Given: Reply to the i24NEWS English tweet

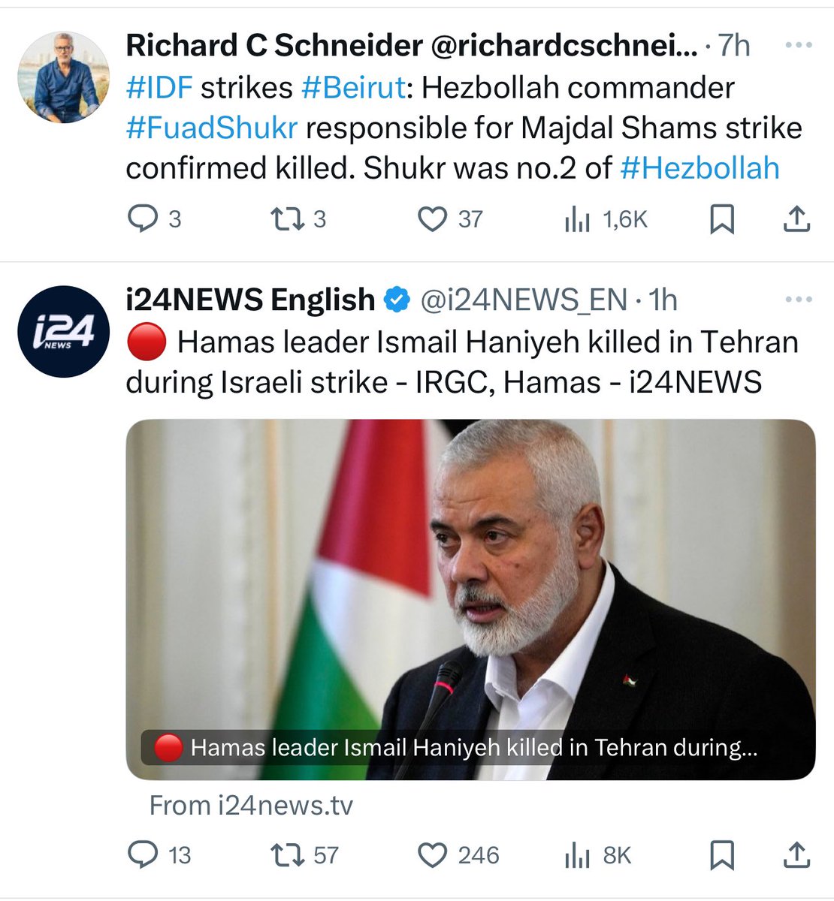Looking at the screenshot, I should 159,854.
